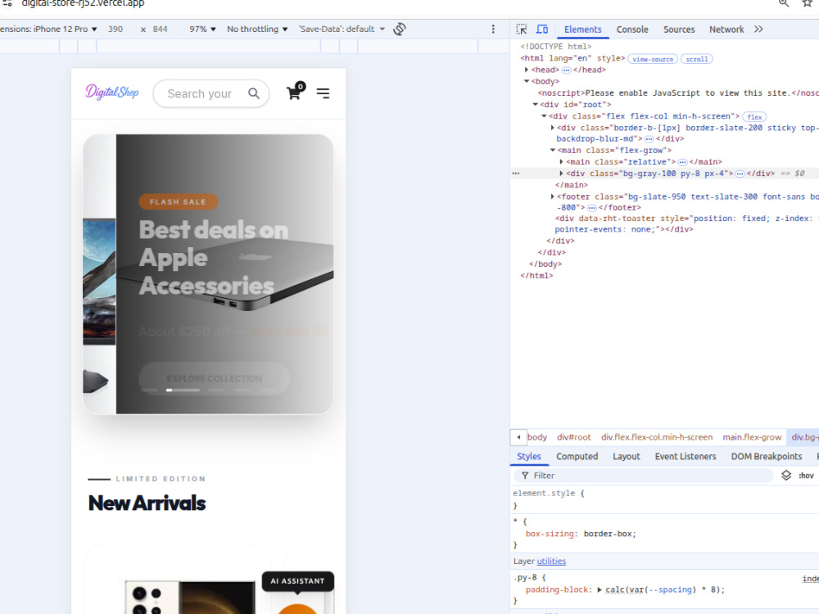Select div.flex.flex-col.min-h-screen breadcrumb
Viewport: 819px width, 614px height.
657,437
